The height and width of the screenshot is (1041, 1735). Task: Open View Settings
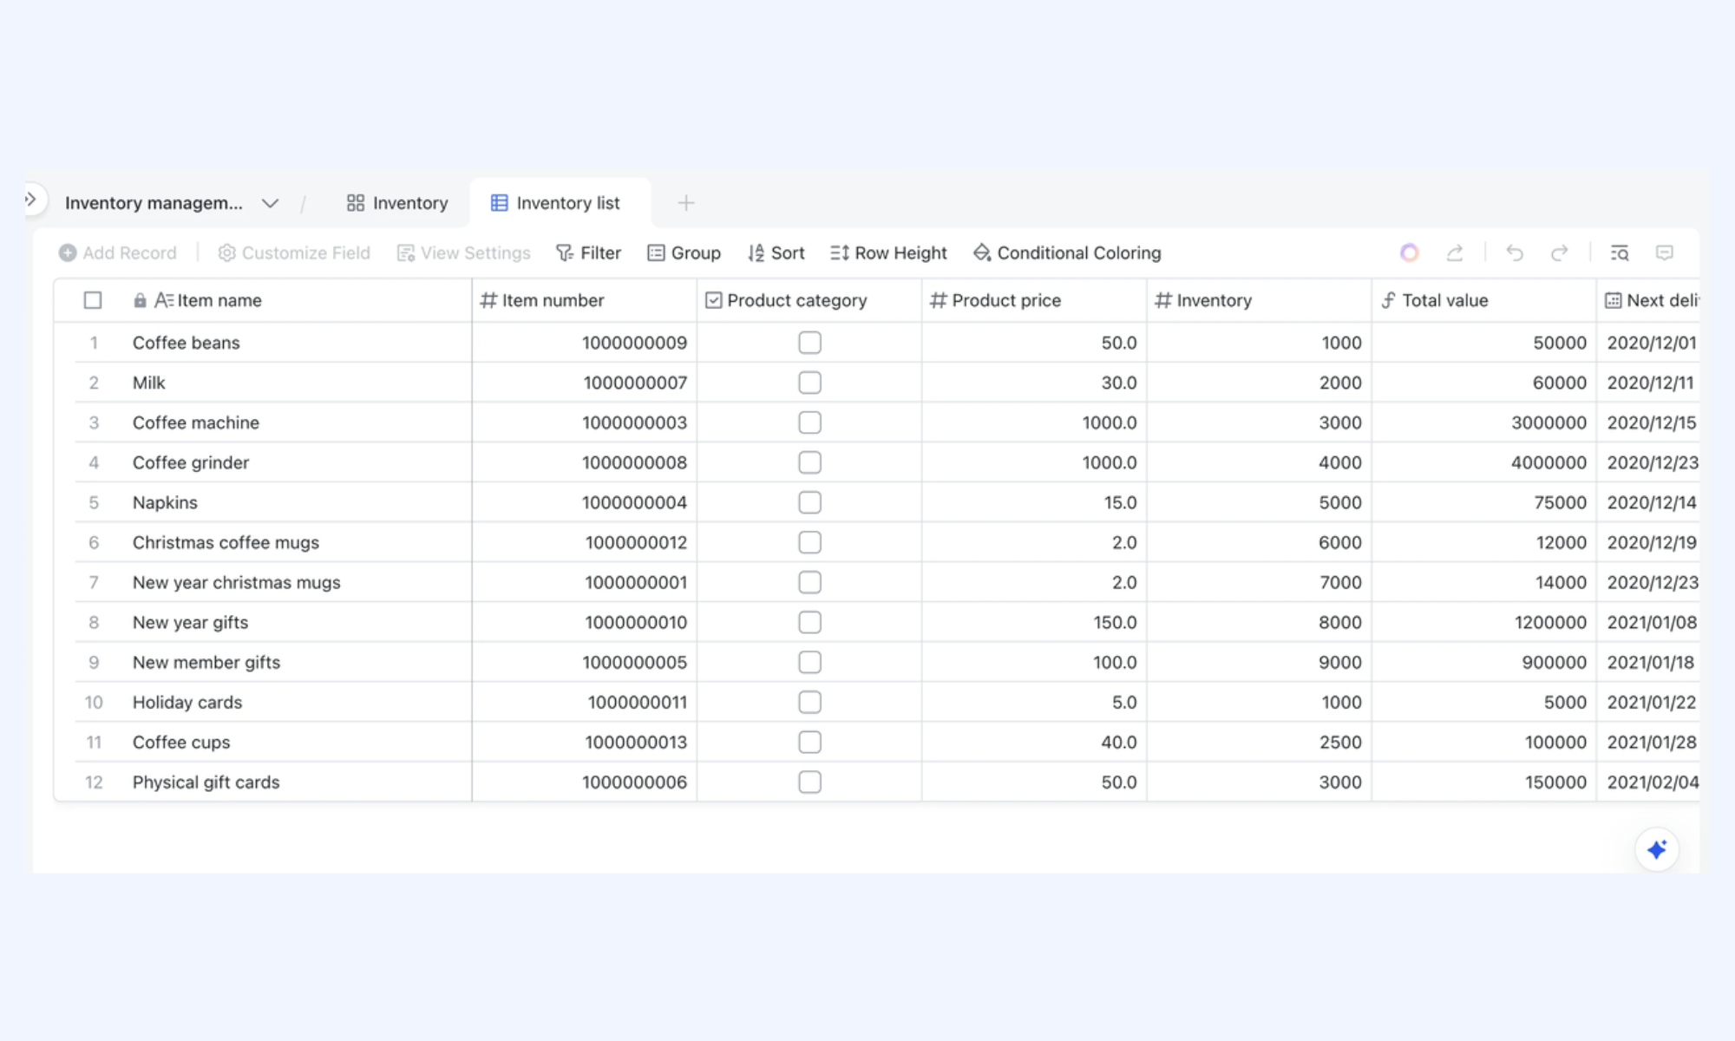(x=463, y=252)
